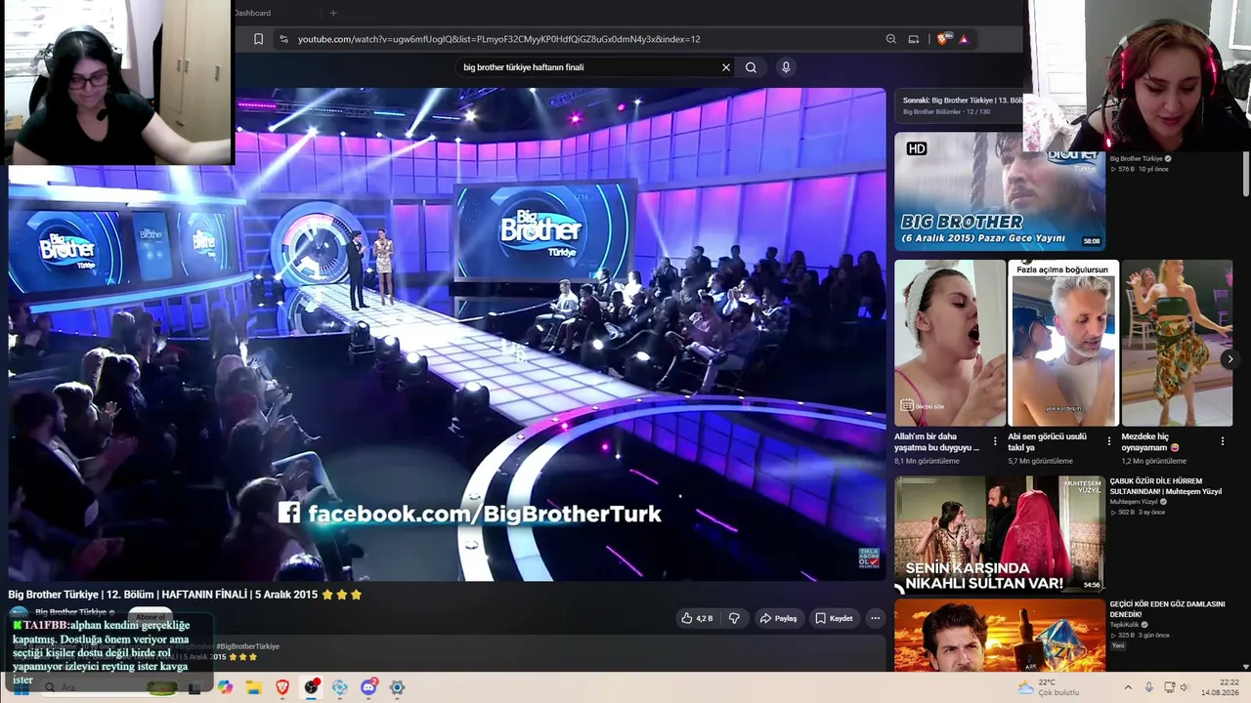
Task: Open the video's more actions menu
Action: click(x=875, y=618)
